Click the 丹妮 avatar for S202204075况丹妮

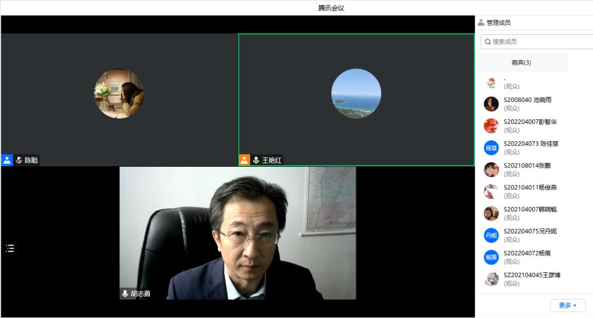[491, 235]
